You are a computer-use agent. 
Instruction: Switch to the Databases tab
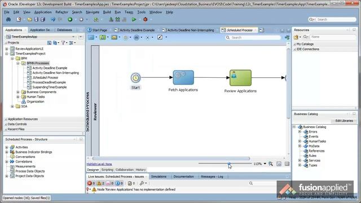(x=64, y=30)
